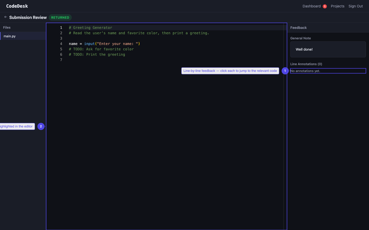The image size is (369, 230).
Task: Navigate to the Projects section
Action: 337,6
